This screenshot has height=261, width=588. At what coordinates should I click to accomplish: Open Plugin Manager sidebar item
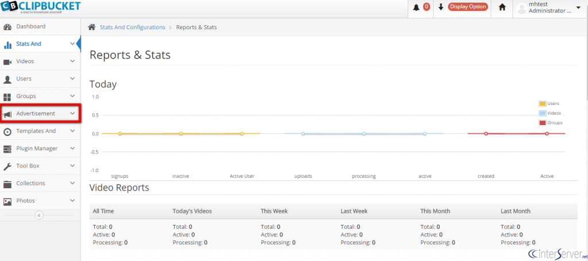(x=40, y=149)
